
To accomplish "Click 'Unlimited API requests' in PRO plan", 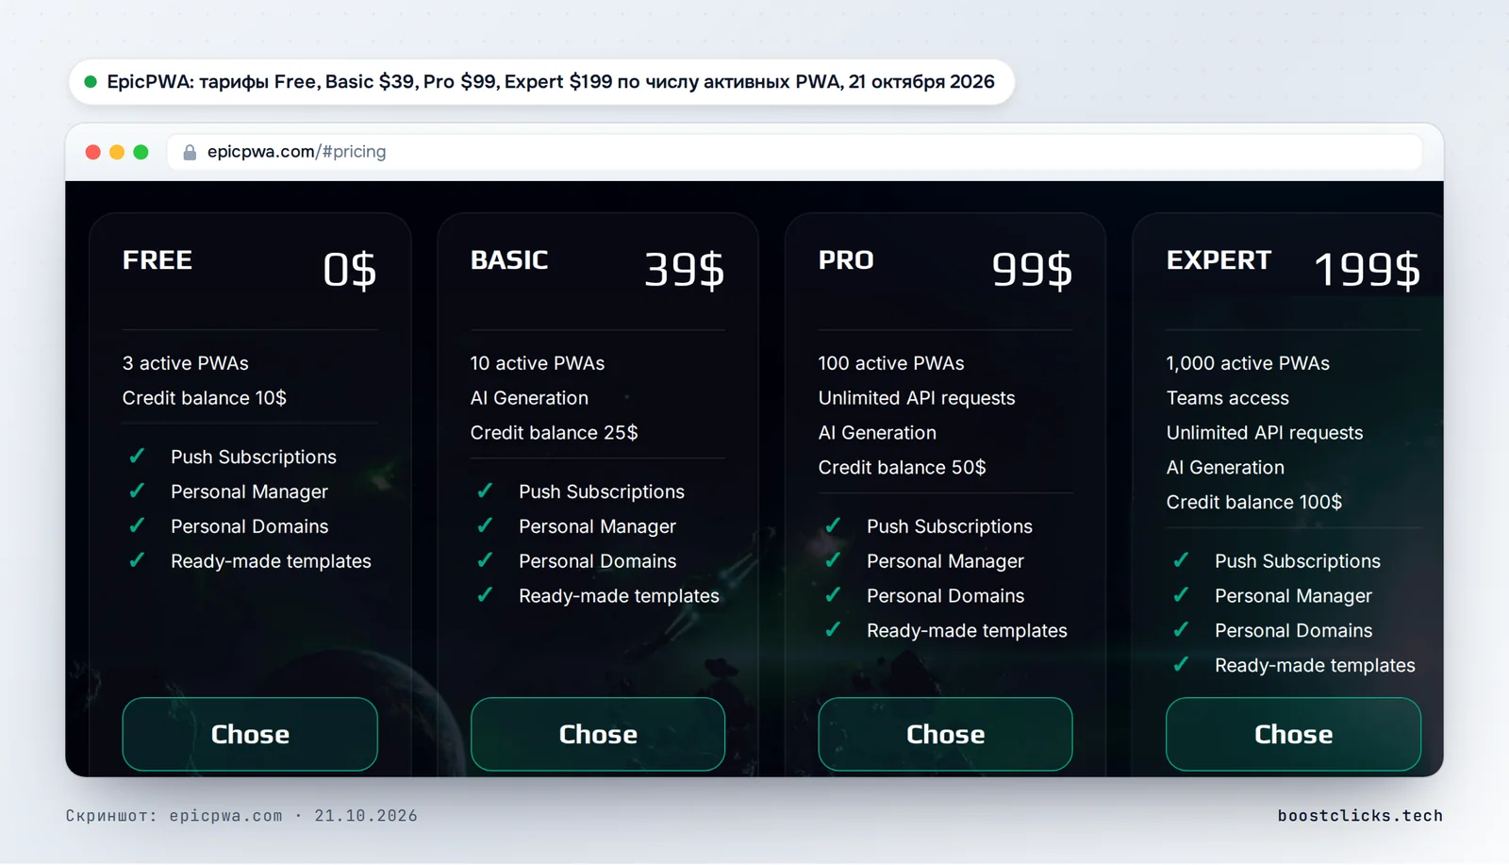I will 917,398.
